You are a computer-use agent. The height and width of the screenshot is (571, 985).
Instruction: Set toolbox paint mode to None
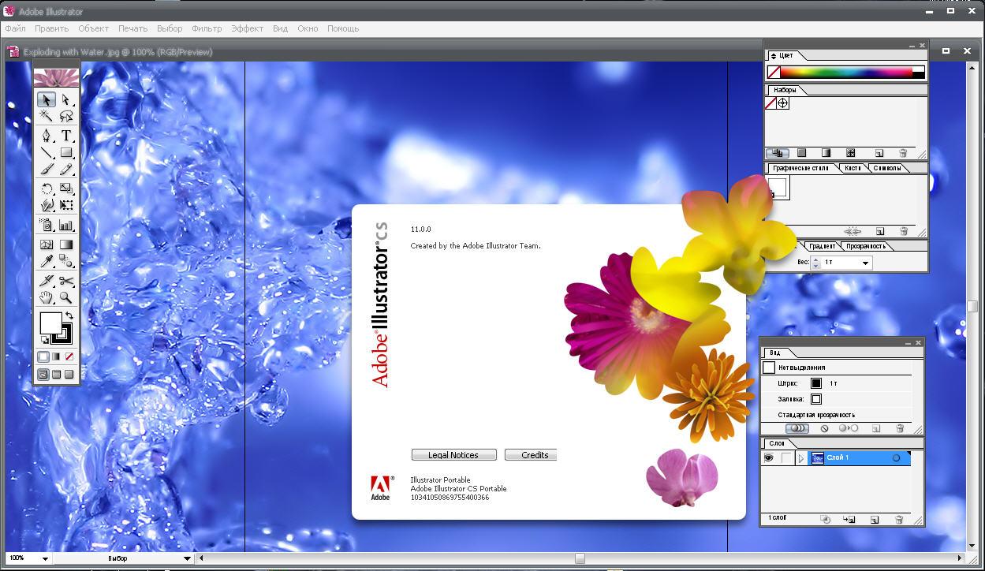click(69, 357)
